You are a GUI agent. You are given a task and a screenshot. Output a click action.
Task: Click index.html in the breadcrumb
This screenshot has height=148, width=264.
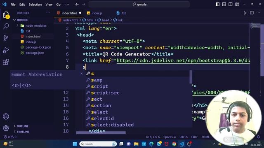click(x=71, y=20)
